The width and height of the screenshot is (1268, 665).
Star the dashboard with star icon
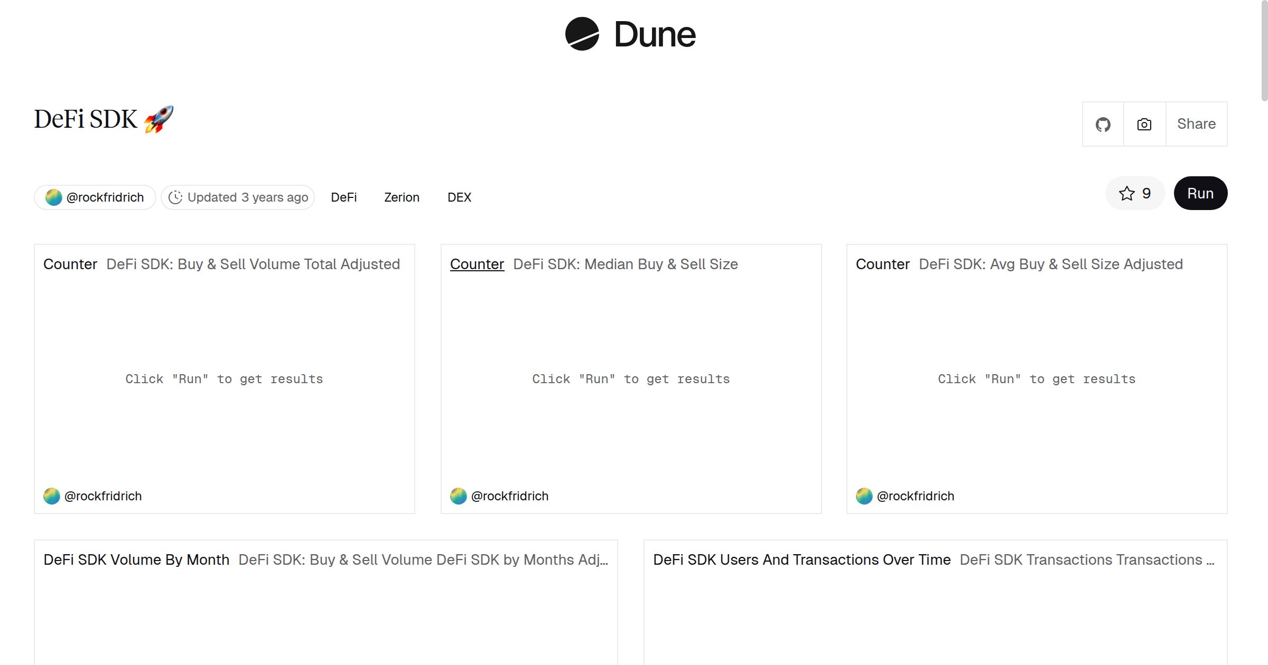[1126, 194]
